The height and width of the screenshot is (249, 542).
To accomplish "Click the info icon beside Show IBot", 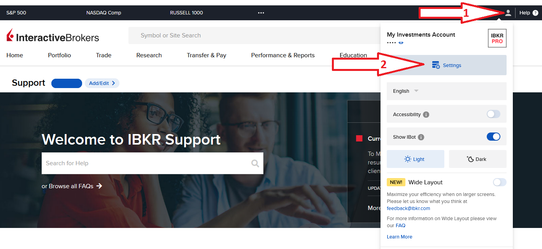I will tap(421, 137).
